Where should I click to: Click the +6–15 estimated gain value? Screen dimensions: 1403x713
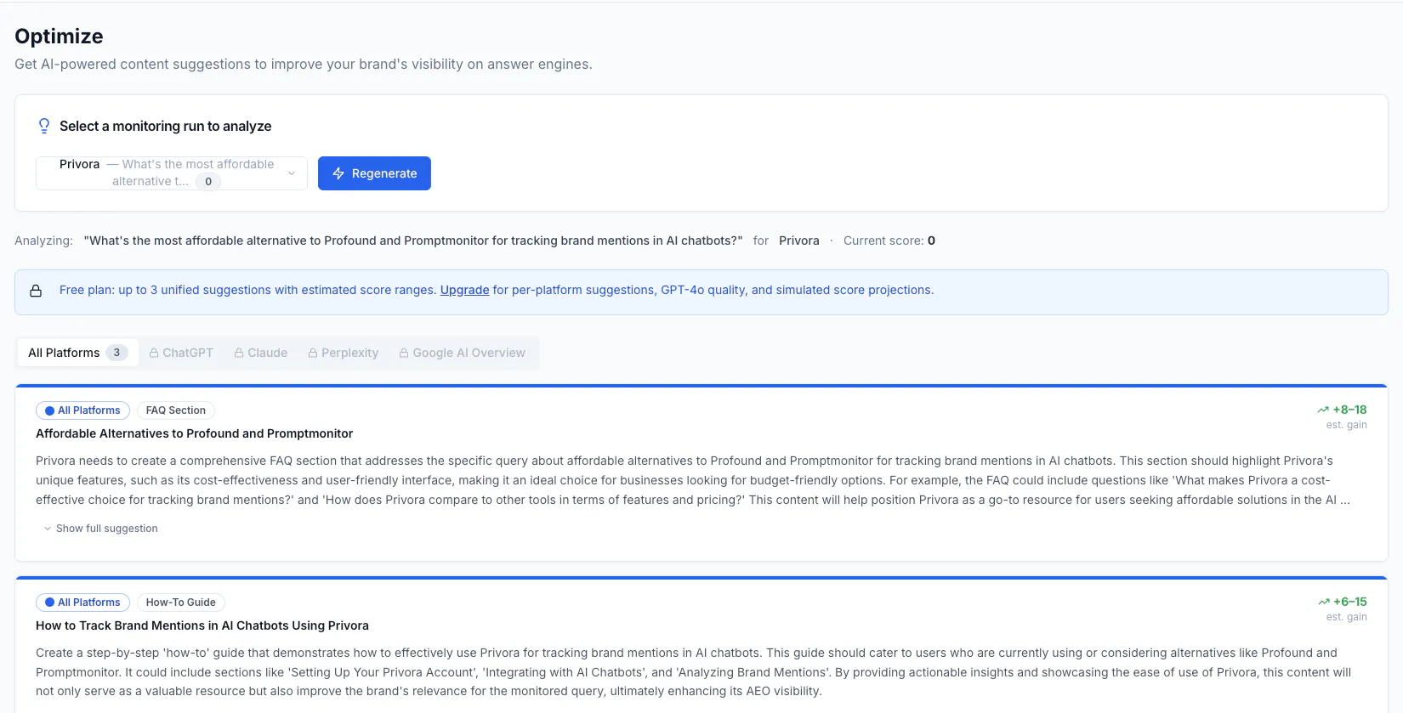pyautogui.click(x=1349, y=602)
